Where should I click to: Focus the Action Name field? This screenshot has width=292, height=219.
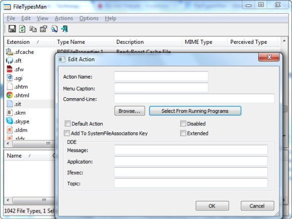[161, 76]
